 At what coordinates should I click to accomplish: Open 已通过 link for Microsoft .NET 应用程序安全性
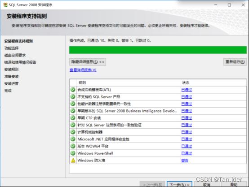coord(187,139)
